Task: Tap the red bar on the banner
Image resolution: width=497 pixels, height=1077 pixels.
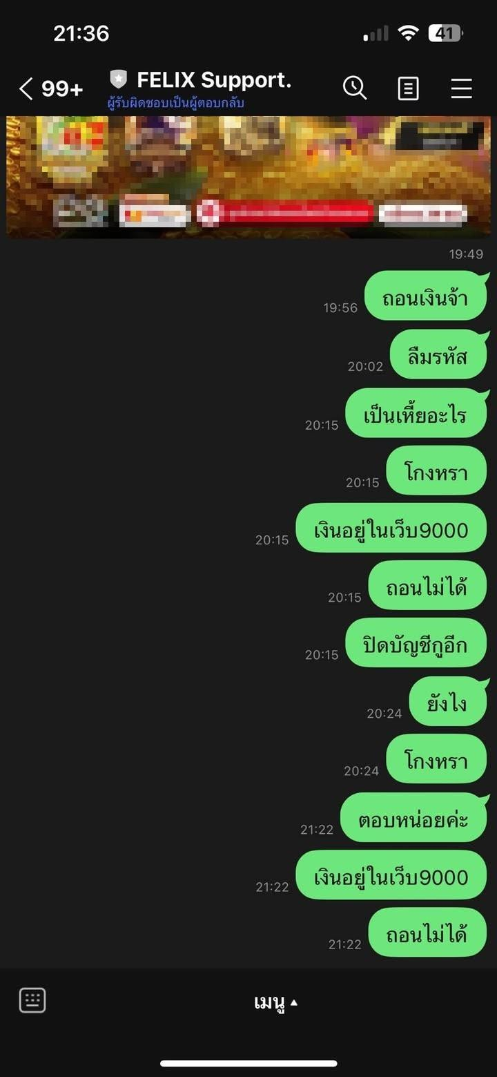Action: (x=286, y=213)
